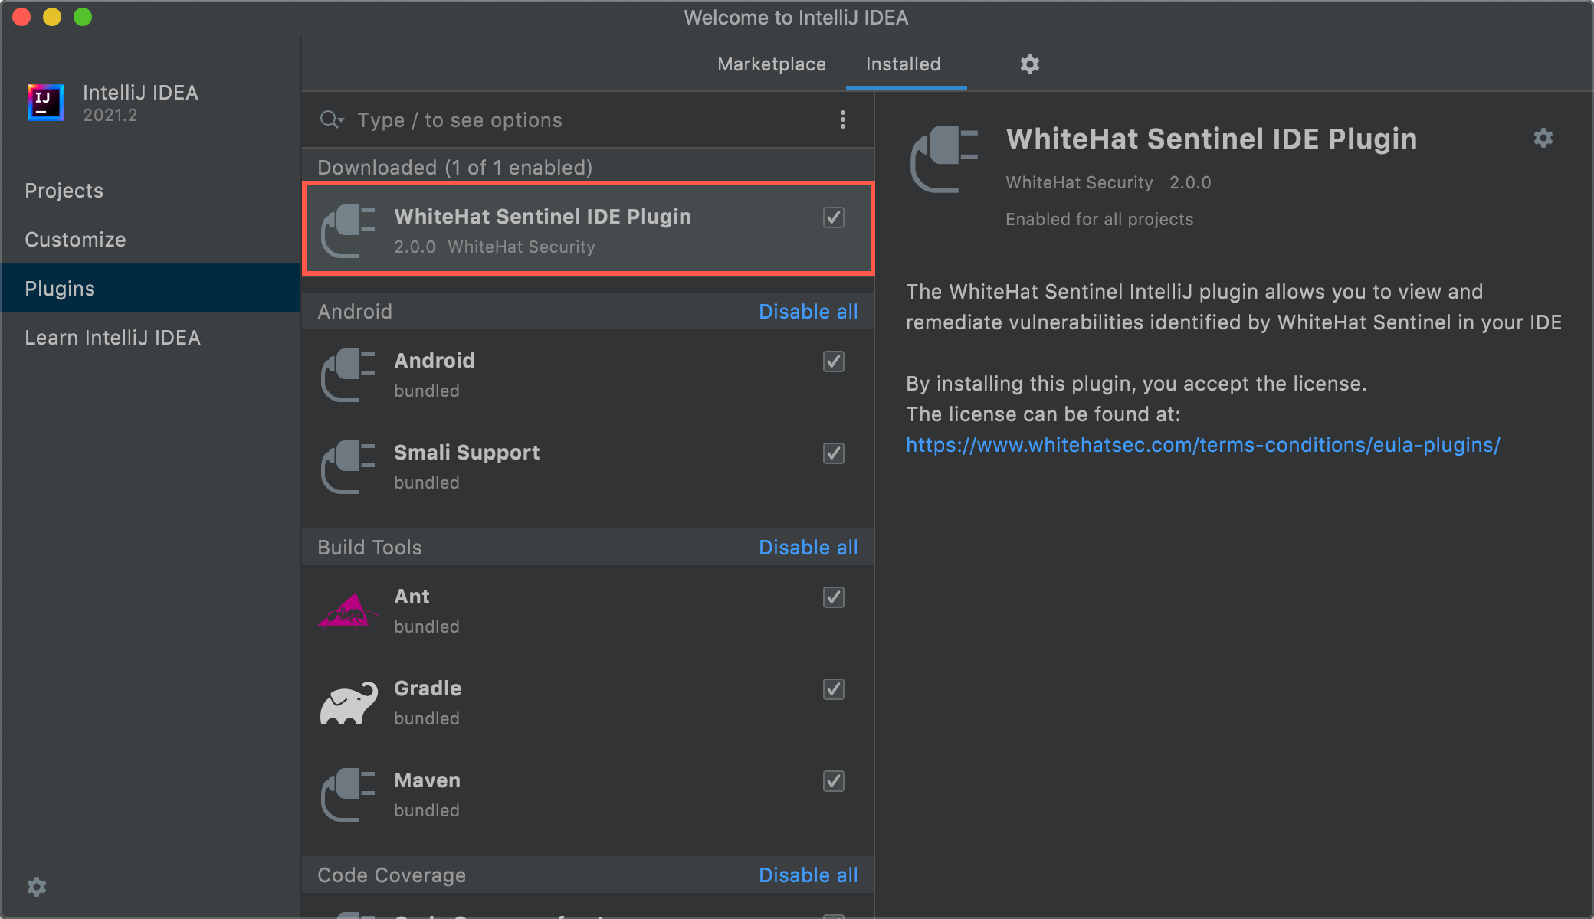Click the Ant plugin name
The height and width of the screenshot is (919, 1594).
coord(412,597)
